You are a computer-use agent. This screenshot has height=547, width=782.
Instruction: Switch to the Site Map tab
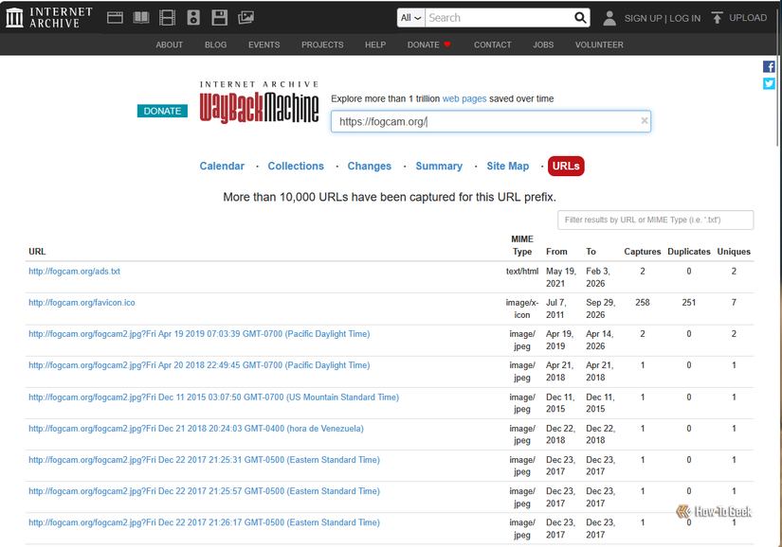pyautogui.click(x=508, y=167)
